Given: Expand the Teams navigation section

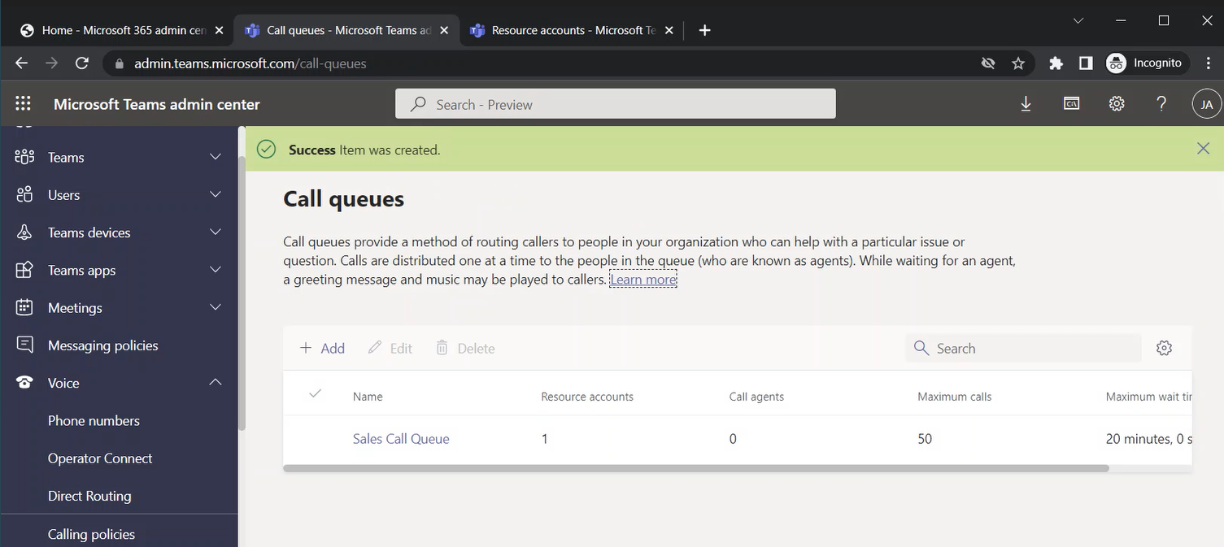Looking at the screenshot, I should point(216,157).
